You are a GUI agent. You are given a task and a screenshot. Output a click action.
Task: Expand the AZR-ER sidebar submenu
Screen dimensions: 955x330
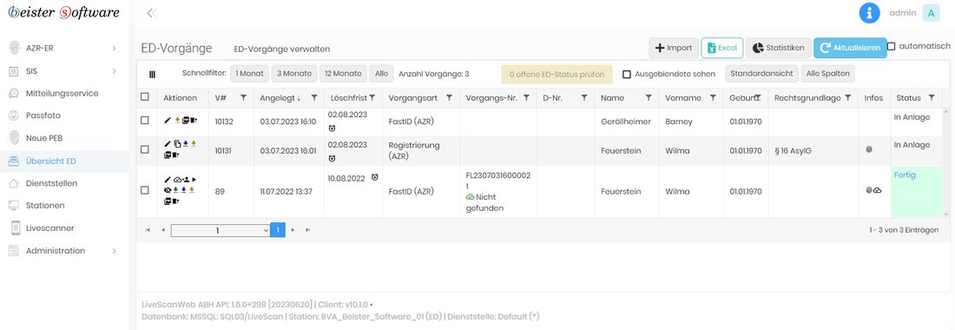click(x=114, y=48)
